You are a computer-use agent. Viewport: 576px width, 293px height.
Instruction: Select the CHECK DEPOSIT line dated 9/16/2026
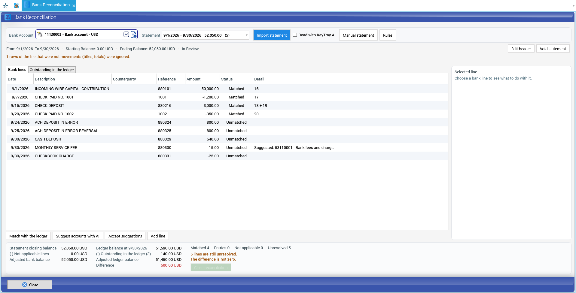click(227, 105)
